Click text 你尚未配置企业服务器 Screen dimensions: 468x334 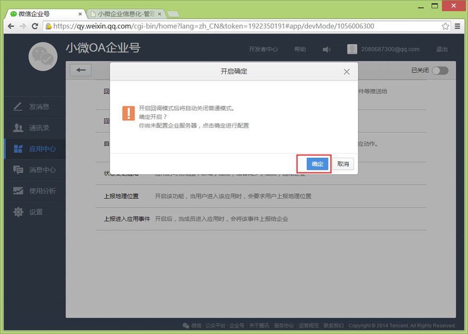pos(167,125)
